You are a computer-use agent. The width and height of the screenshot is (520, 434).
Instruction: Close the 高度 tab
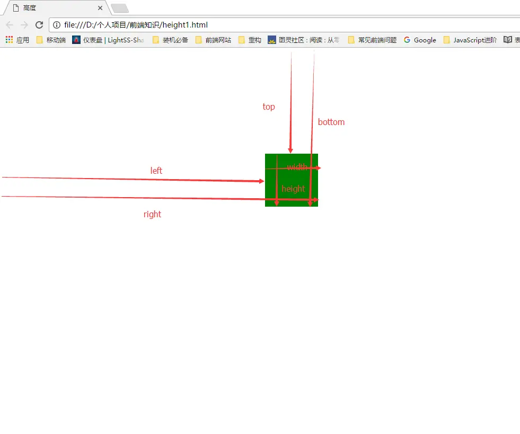coord(100,8)
